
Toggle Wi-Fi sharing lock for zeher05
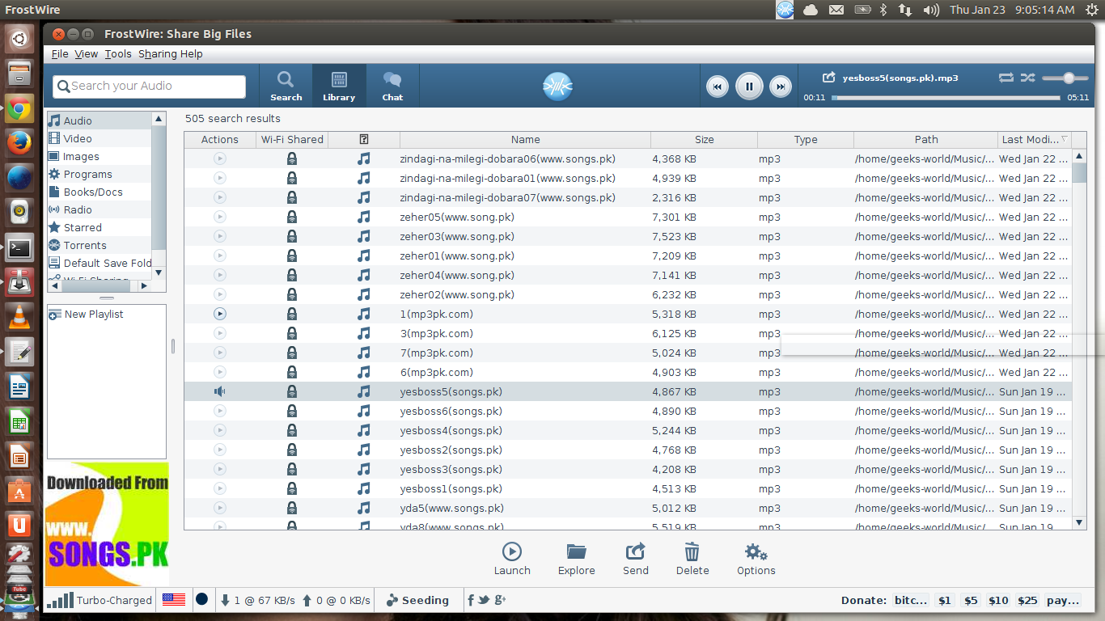(x=292, y=217)
